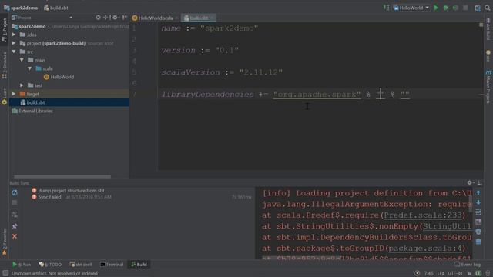This screenshot has height=277, width=493.
Task: Open Project Structure icon in top toolbar
Action: coord(478,8)
